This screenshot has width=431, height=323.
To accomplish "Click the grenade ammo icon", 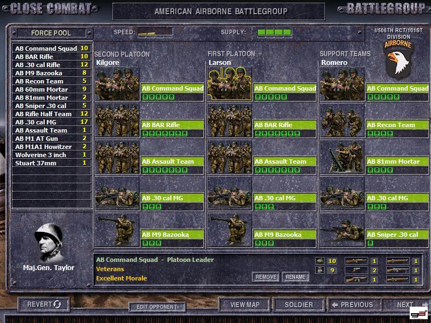I will (320, 261).
